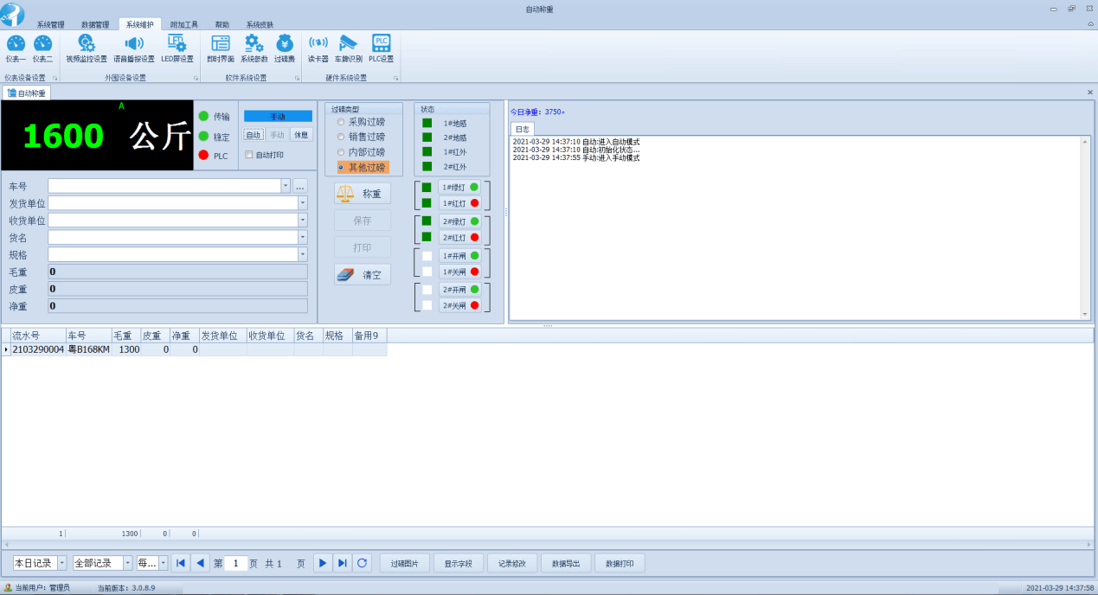Screen dimensions: 1098x595
Task: Open PLC设置 in the ribbon
Action: click(381, 48)
